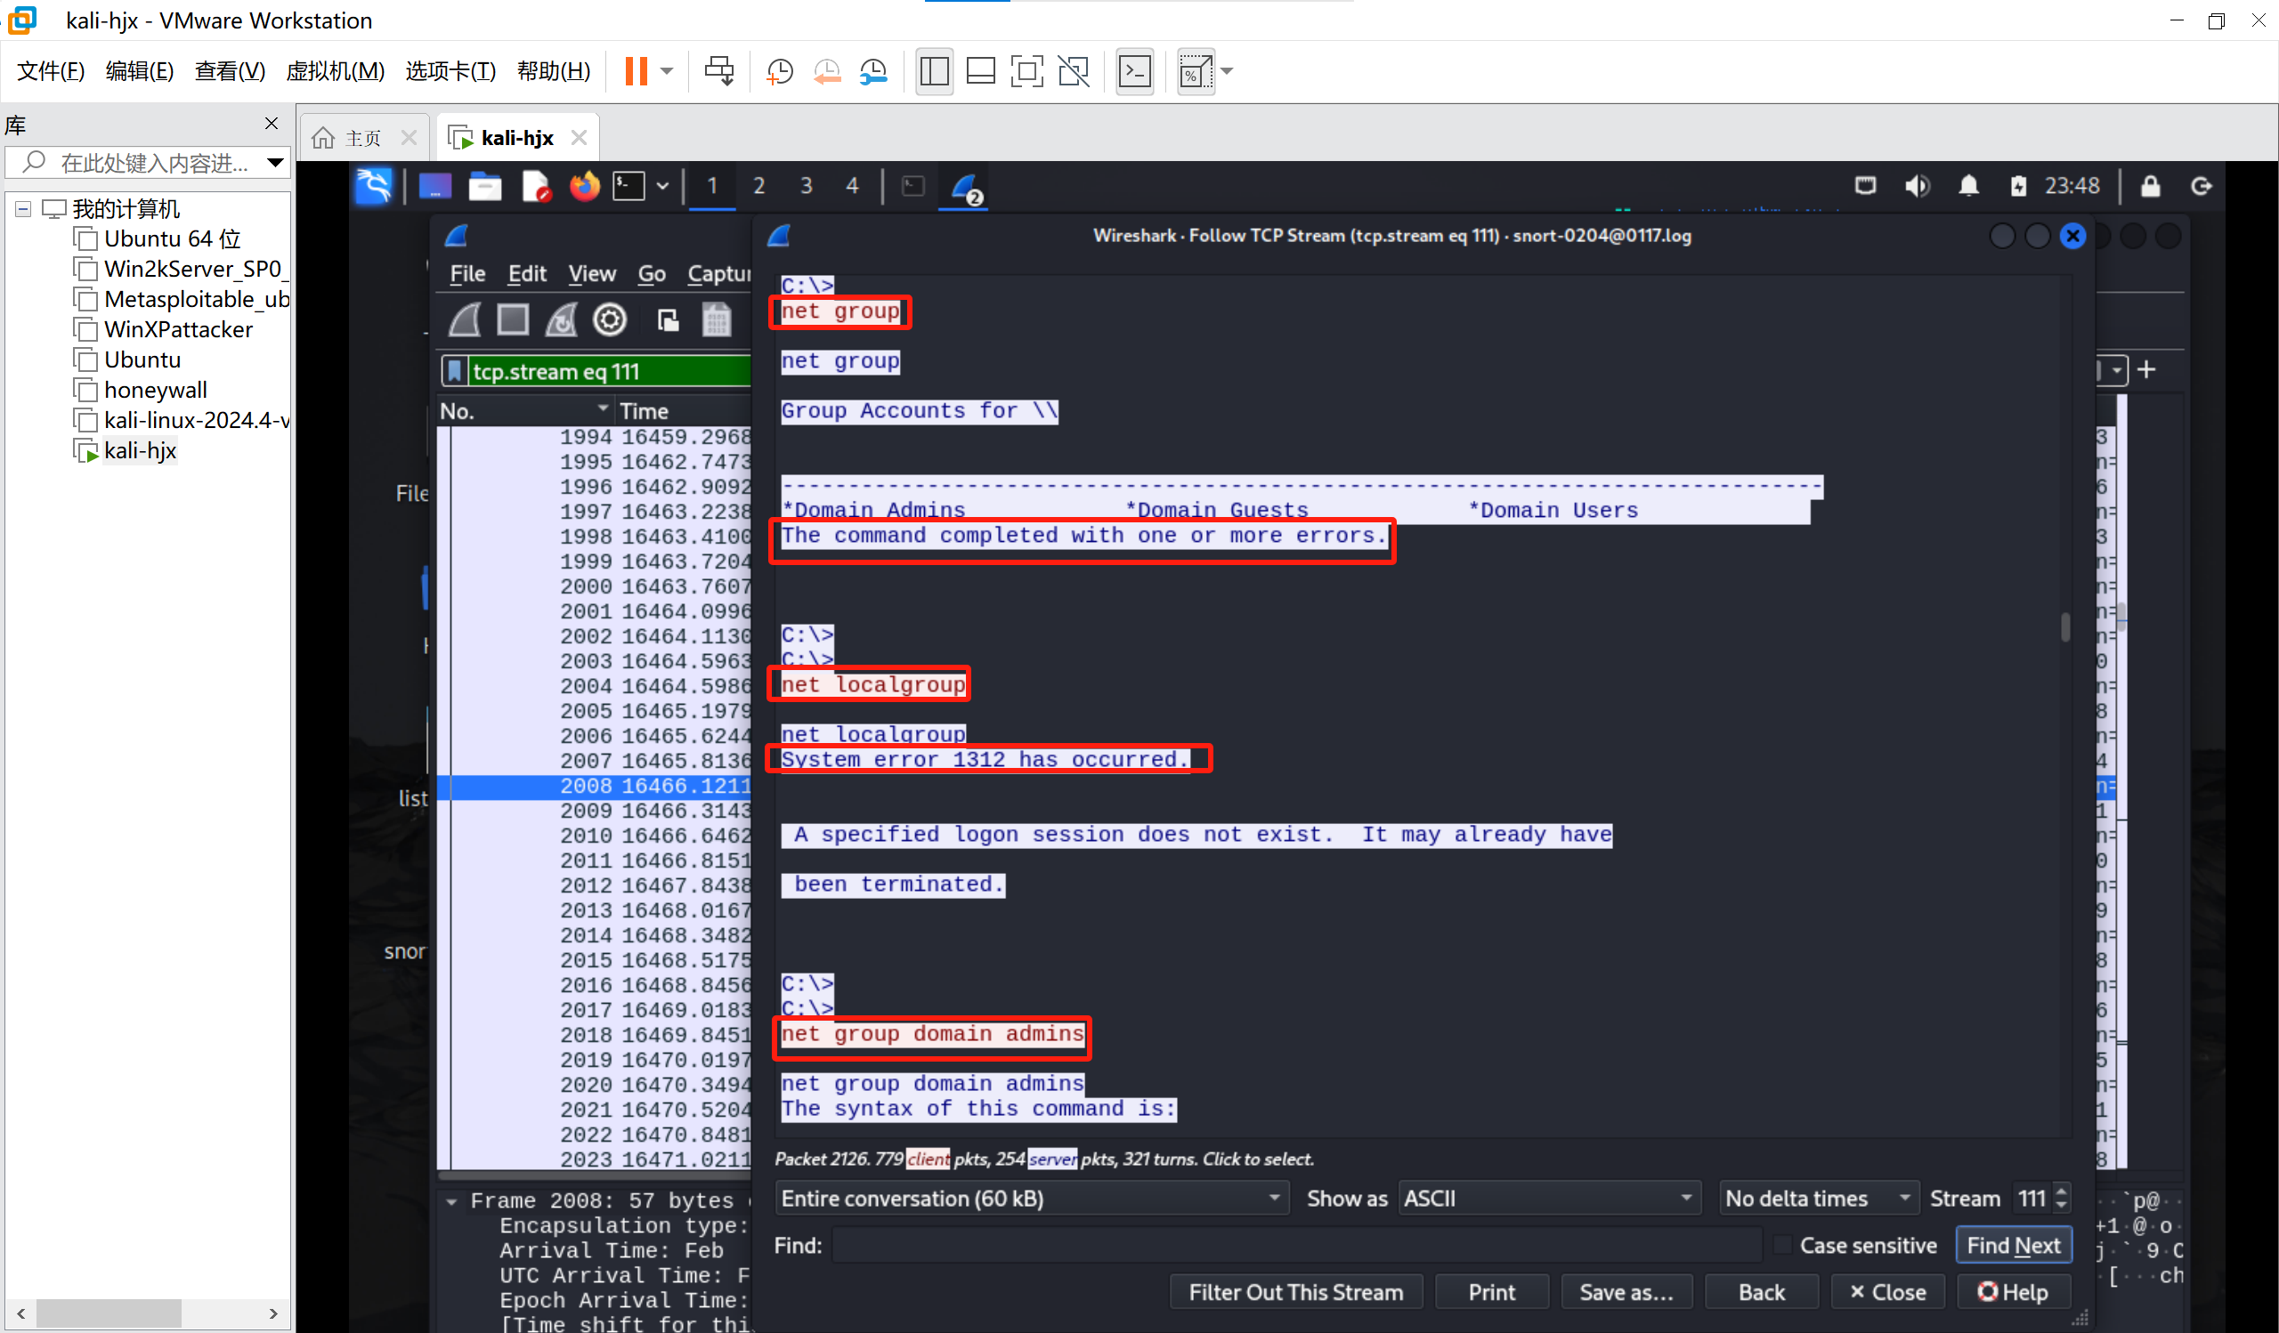Take a VM snapshot

coord(780,70)
